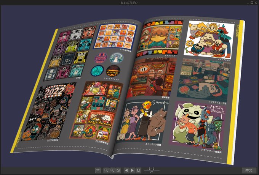
Task: Maximize the 3D preview window
Action: point(252,3)
